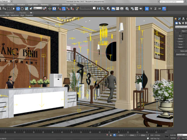Restrict to Z axis constraint

coord(155,9)
